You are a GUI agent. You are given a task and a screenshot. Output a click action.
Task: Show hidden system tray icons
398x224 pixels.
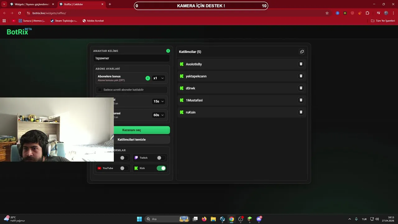tap(349, 219)
